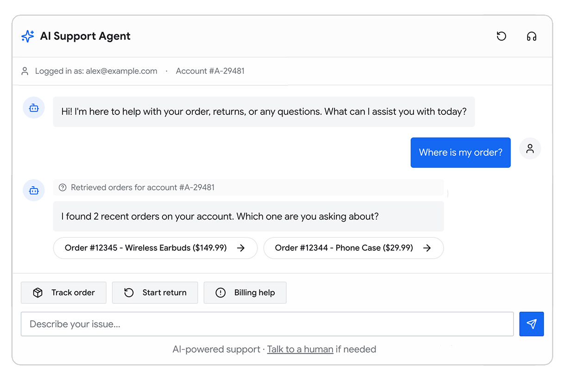Click the Account #A-29481 label
This screenshot has width=565, height=380.
coord(210,71)
